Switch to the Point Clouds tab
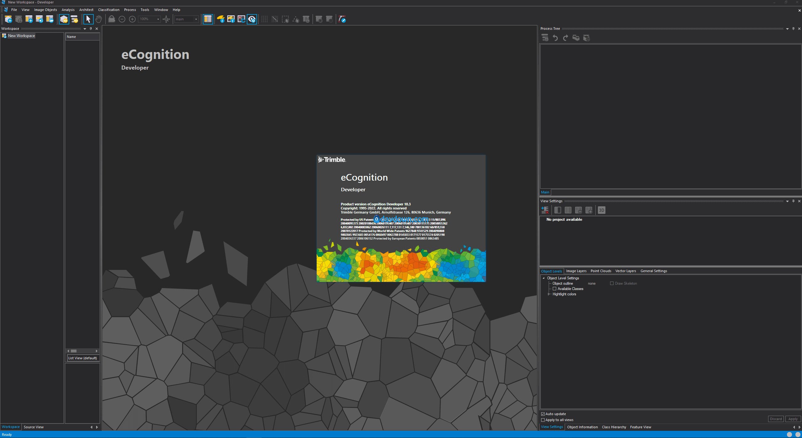This screenshot has width=802, height=438. [x=601, y=271]
